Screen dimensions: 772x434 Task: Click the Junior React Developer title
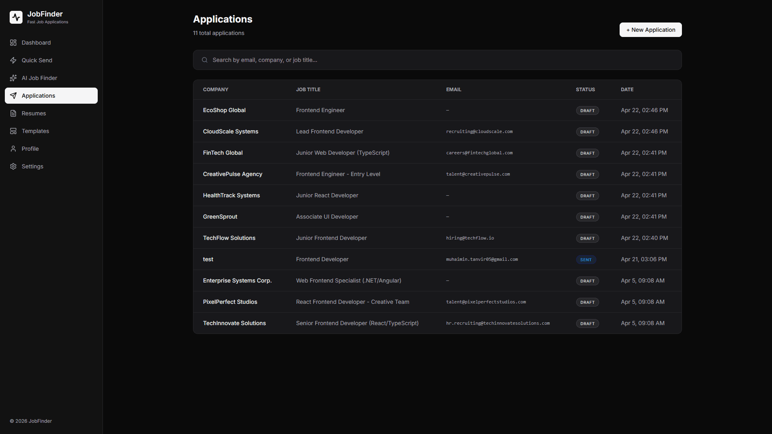click(327, 195)
